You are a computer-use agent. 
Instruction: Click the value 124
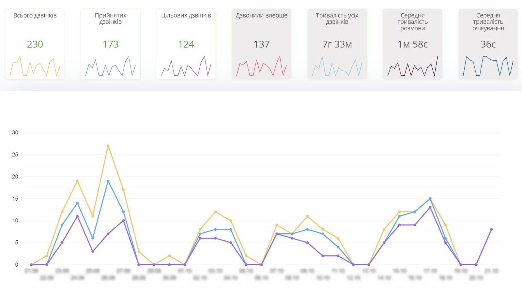(x=186, y=44)
